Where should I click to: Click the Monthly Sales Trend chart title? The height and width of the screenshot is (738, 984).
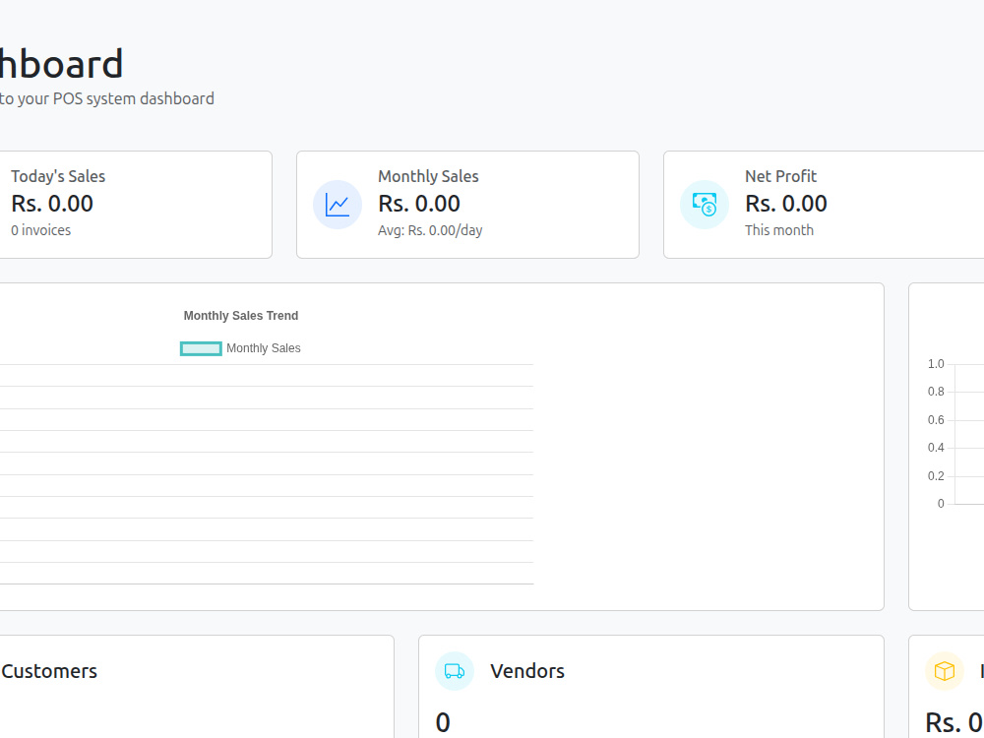241,316
